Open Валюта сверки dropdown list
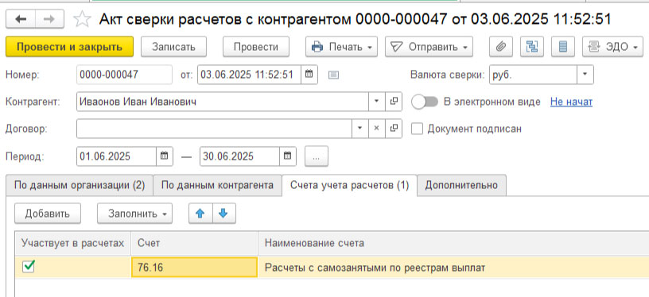This screenshot has width=649, height=297. pos(585,75)
